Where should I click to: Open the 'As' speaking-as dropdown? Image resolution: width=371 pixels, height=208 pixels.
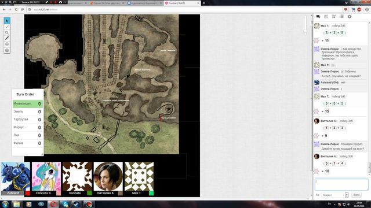pyautogui.click(x=335, y=195)
